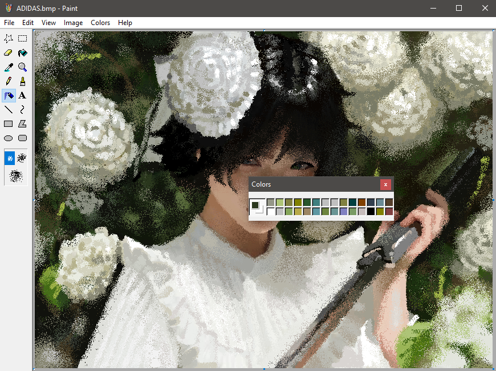Screen dimensions: 496x371
Task: Click the Airbrush spray can tool
Action: 9,96
